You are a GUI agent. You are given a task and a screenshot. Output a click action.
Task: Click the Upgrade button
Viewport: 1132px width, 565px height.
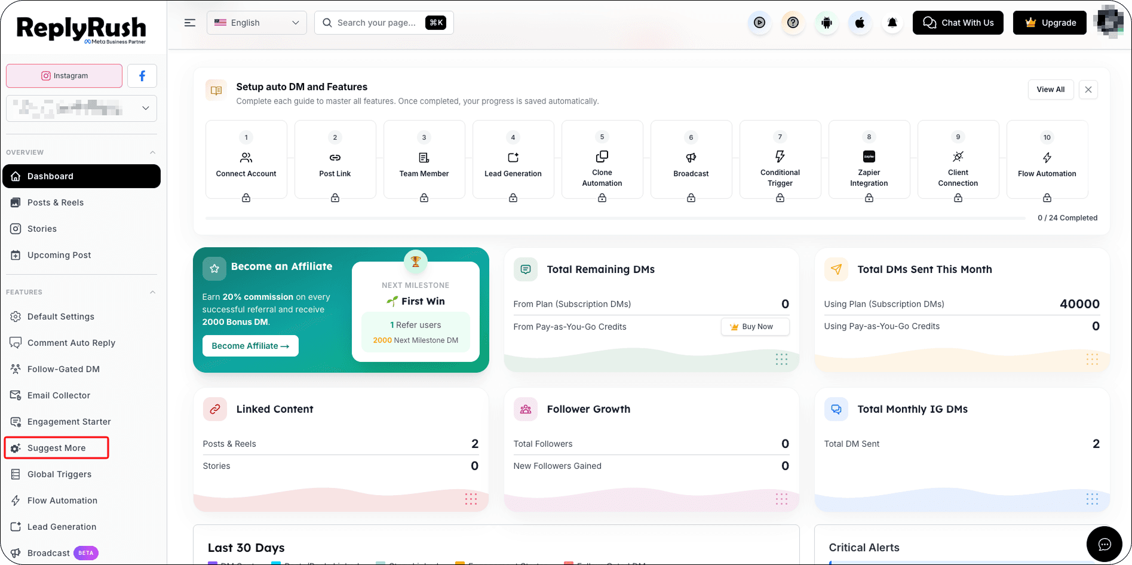(1050, 23)
